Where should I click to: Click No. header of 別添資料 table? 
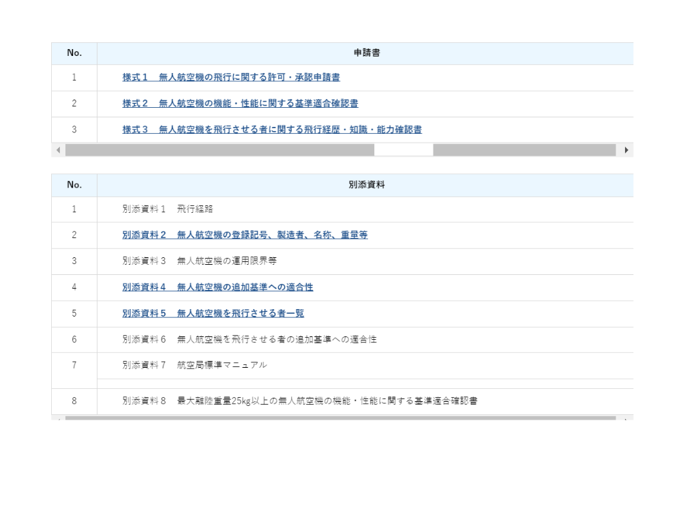tap(74, 185)
